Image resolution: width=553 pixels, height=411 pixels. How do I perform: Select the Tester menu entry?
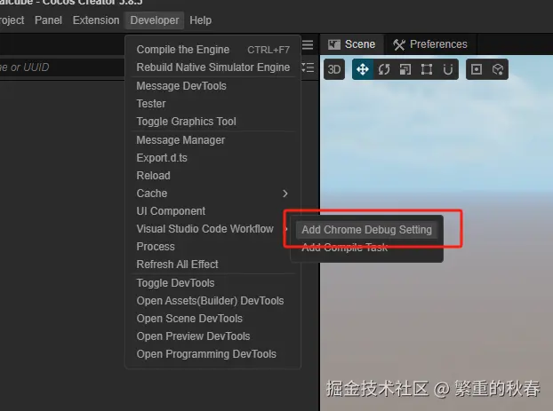[x=213, y=104]
